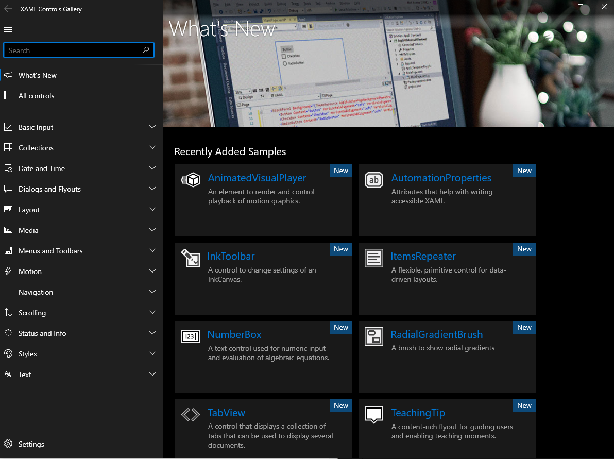
Task: Open the hamburger navigation menu
Action: [8, 29]
